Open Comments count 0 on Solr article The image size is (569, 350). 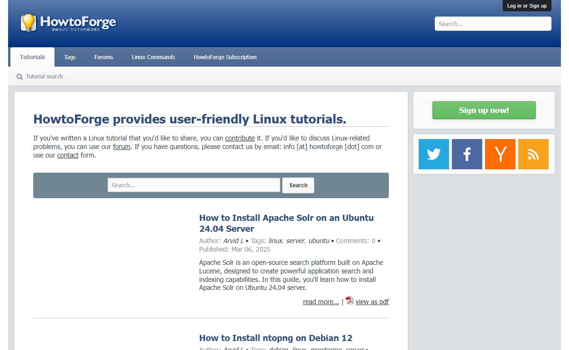(x=356, y=241)
